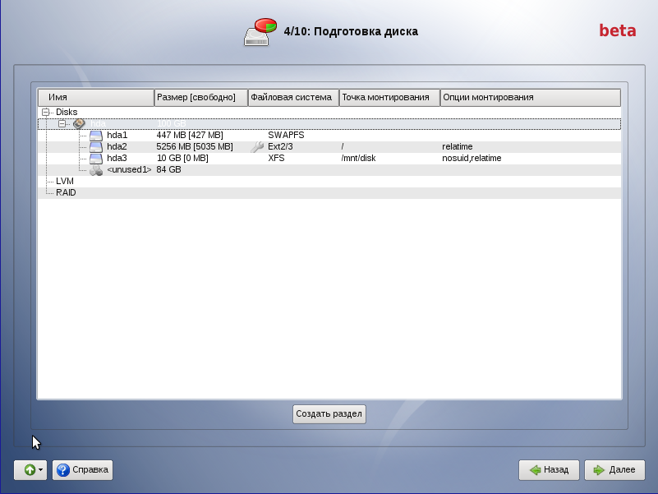Go back with the Назад button
This screenshot has width=658, height=494.
[549, 470]
